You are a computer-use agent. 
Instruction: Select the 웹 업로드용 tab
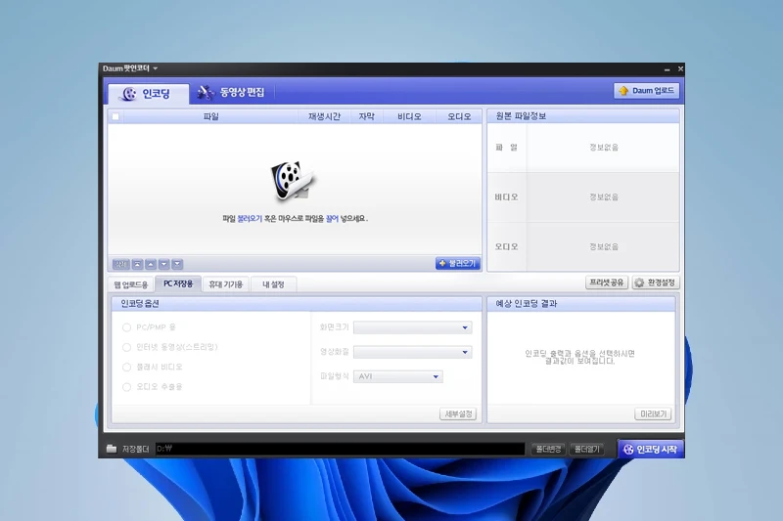131,284
